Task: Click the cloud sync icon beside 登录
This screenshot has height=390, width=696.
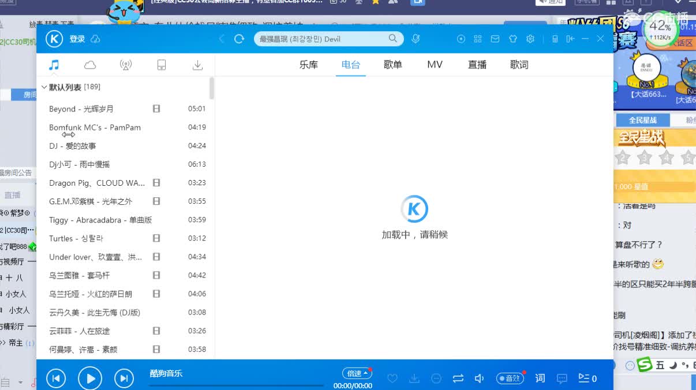Action: click(96, 39)
